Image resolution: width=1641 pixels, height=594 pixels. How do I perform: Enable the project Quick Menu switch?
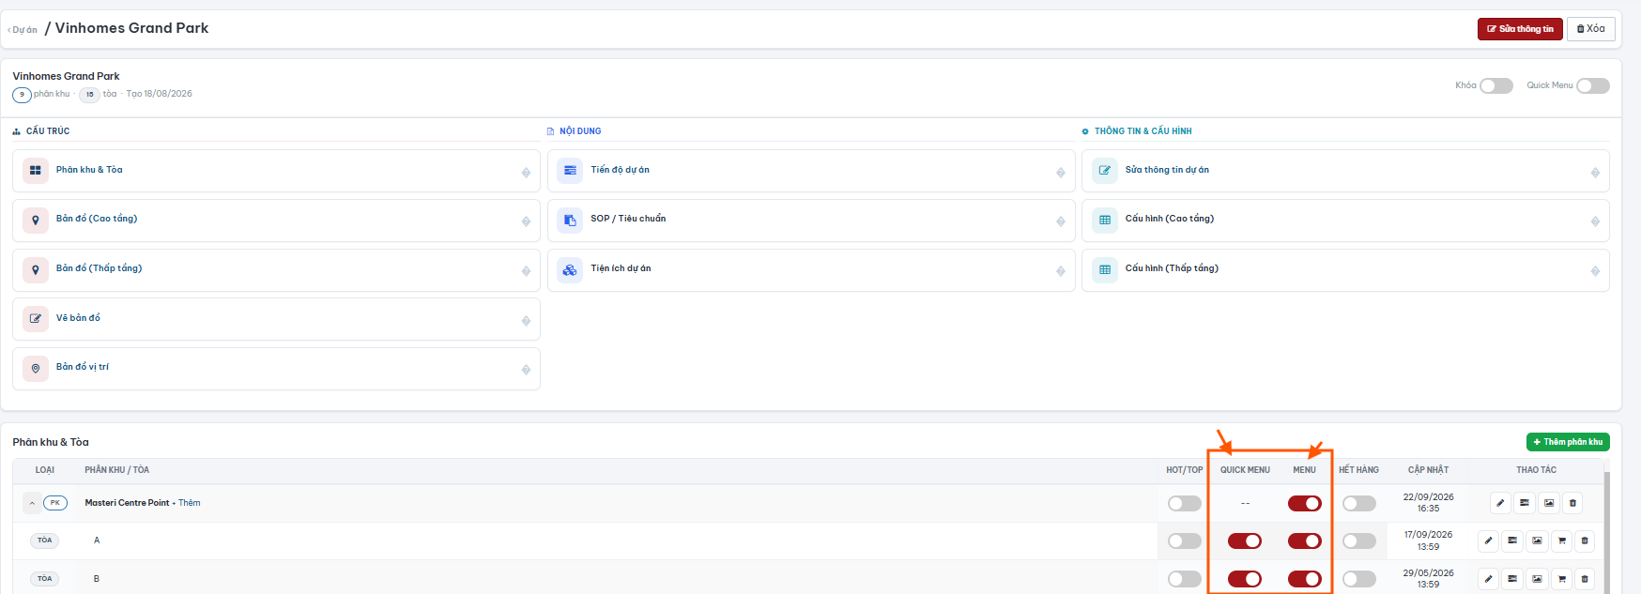click(1593, 85)
